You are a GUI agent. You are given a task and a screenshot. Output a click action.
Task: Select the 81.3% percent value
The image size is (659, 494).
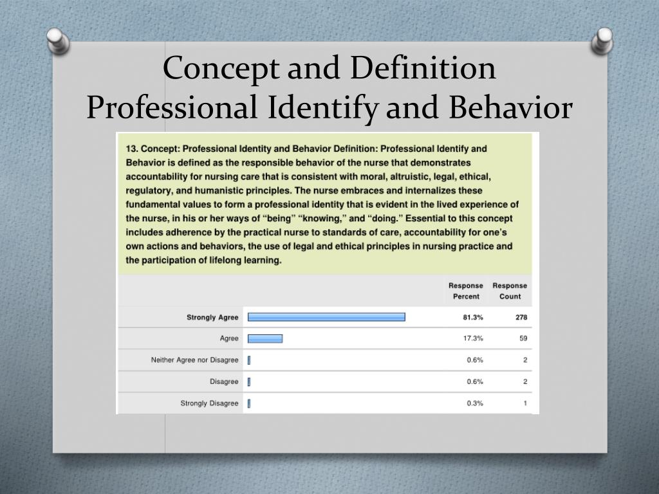[473, 317]
